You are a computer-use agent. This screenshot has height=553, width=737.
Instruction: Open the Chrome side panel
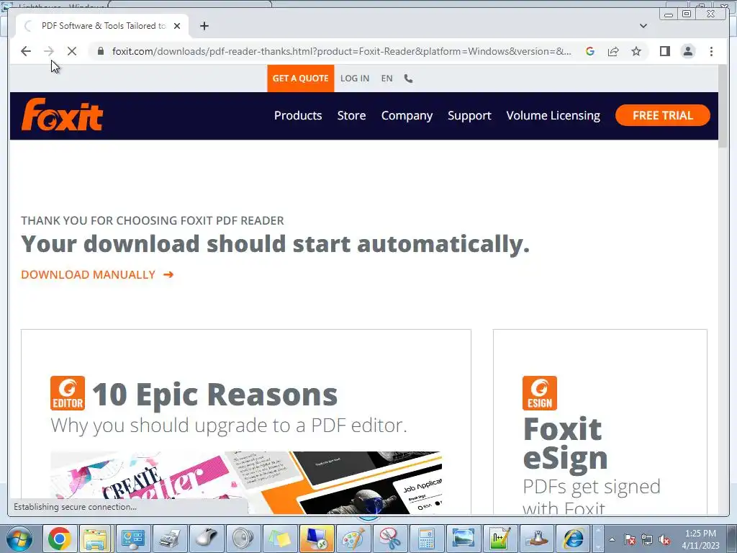664,51
